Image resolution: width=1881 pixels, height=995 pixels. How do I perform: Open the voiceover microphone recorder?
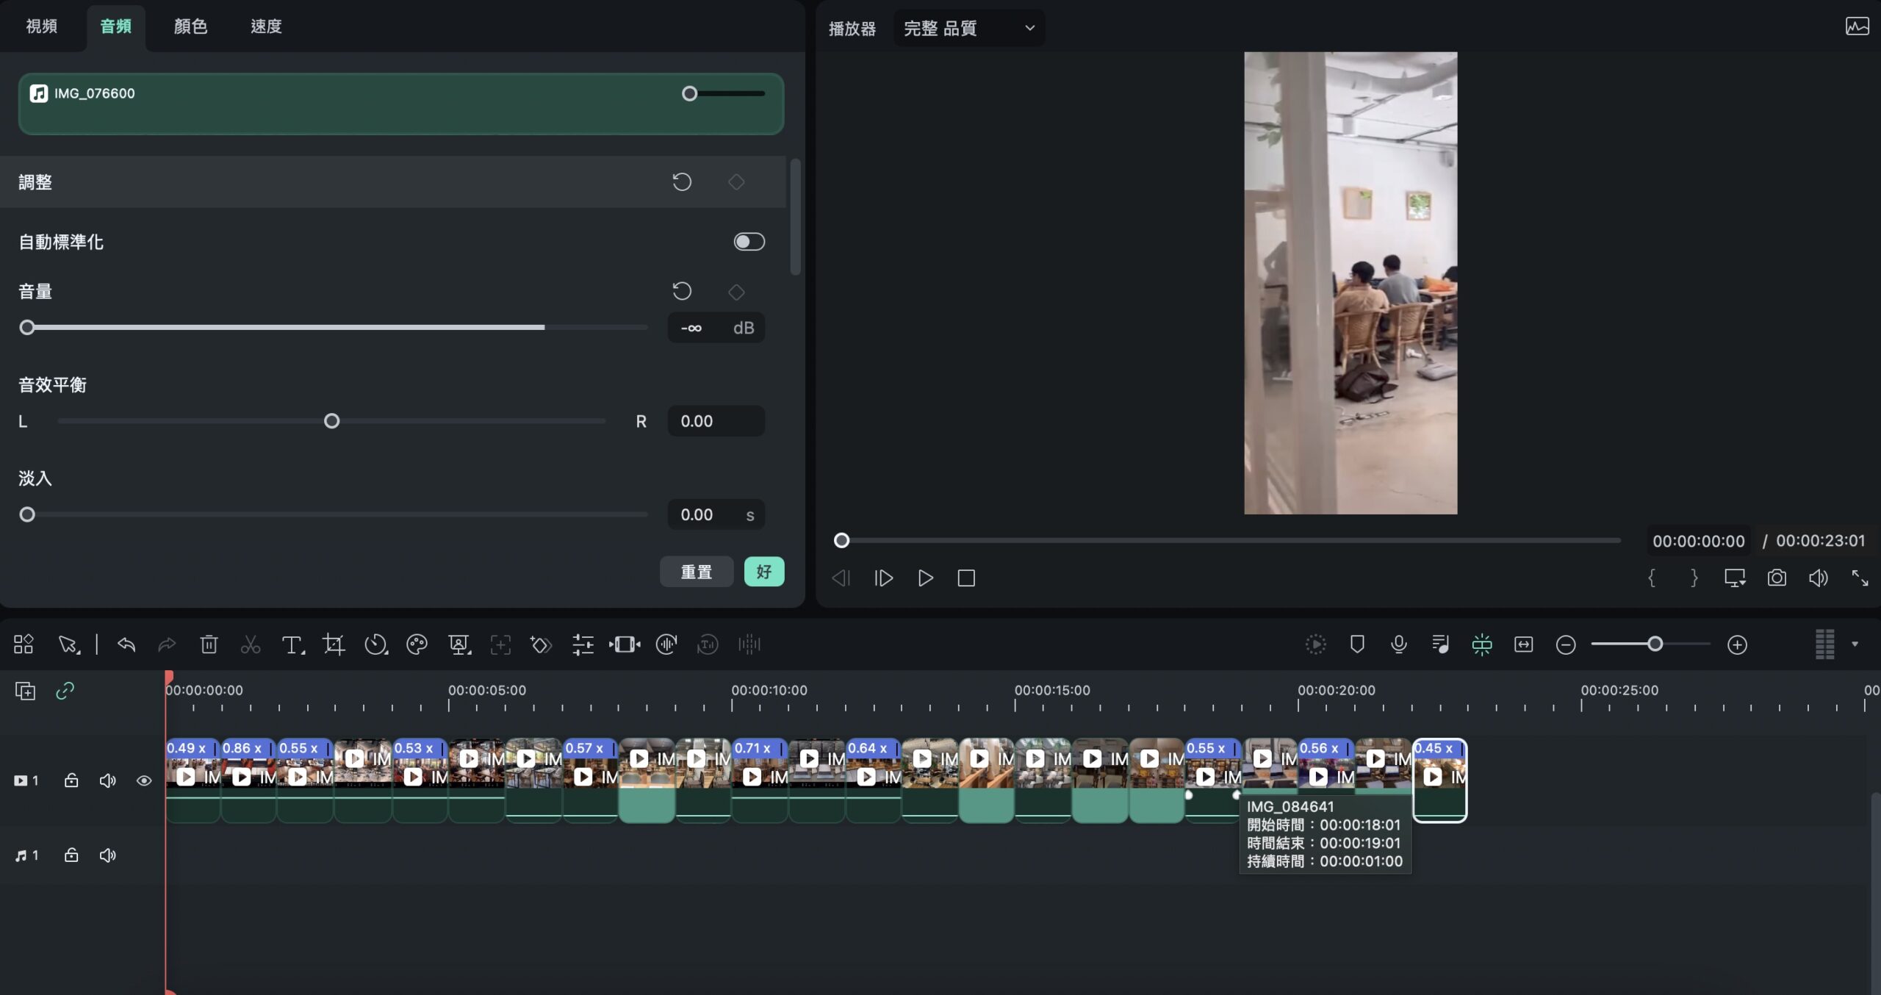pos(1399,644)
